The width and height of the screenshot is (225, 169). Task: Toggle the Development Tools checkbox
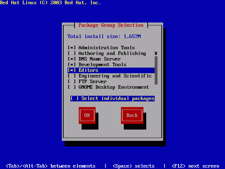click(71, 64)
